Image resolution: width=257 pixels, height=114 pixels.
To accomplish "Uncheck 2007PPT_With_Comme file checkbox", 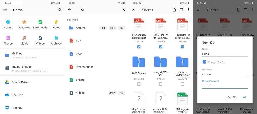I will pos(160,47).
